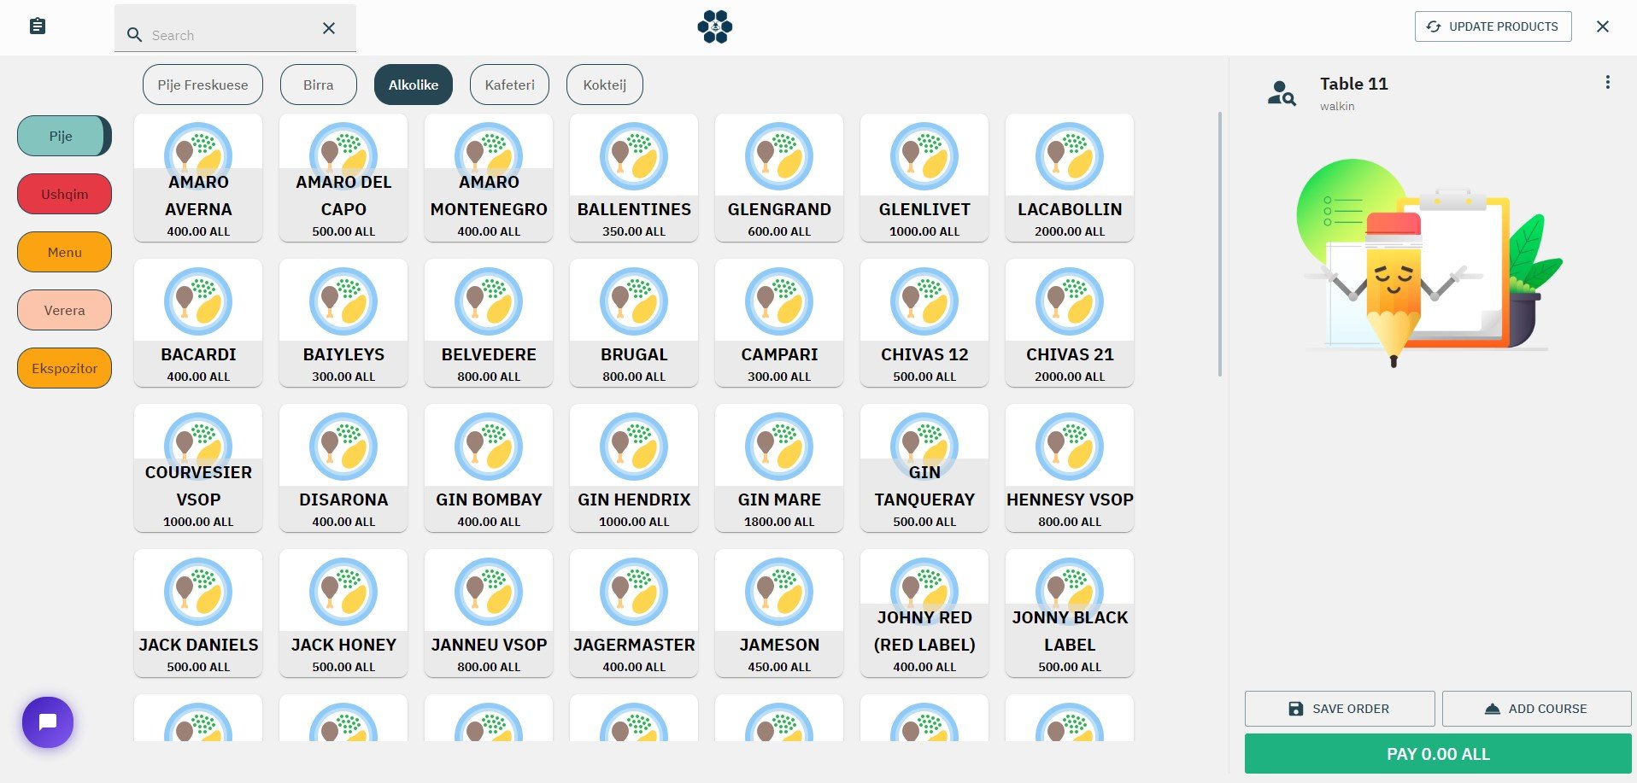The image size is (1637, 783).
Task: Select Lacabollin product card
Action: [1070, 178]
